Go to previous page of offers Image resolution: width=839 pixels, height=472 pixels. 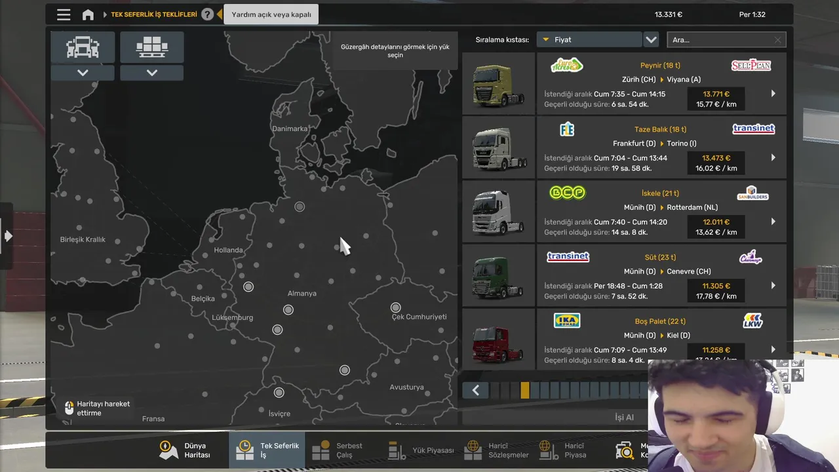pos(476,391)
